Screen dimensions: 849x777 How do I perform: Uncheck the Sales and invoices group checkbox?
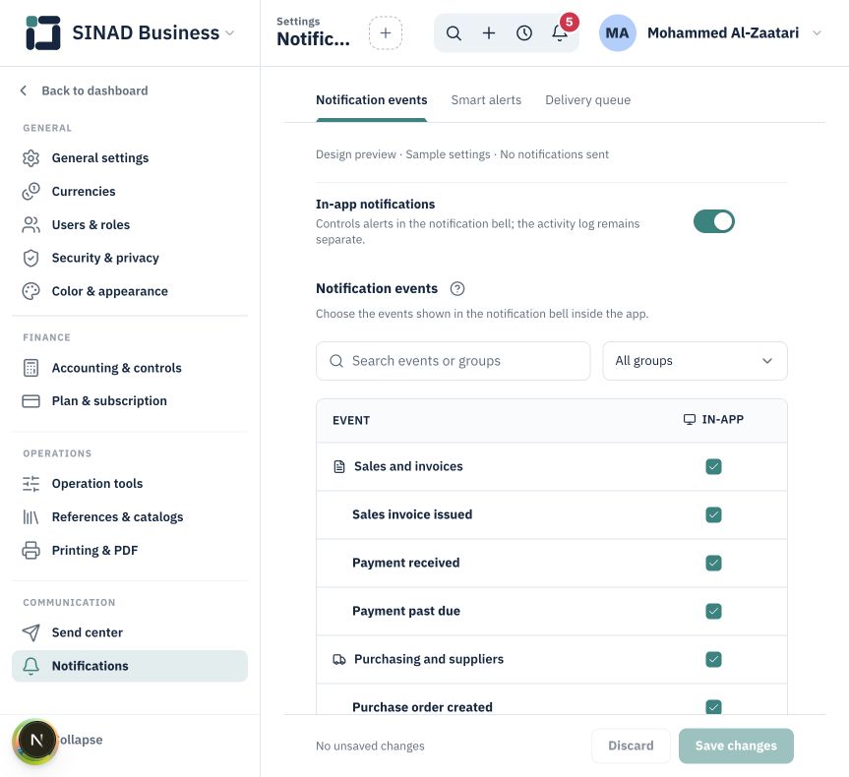click(713, 467)
